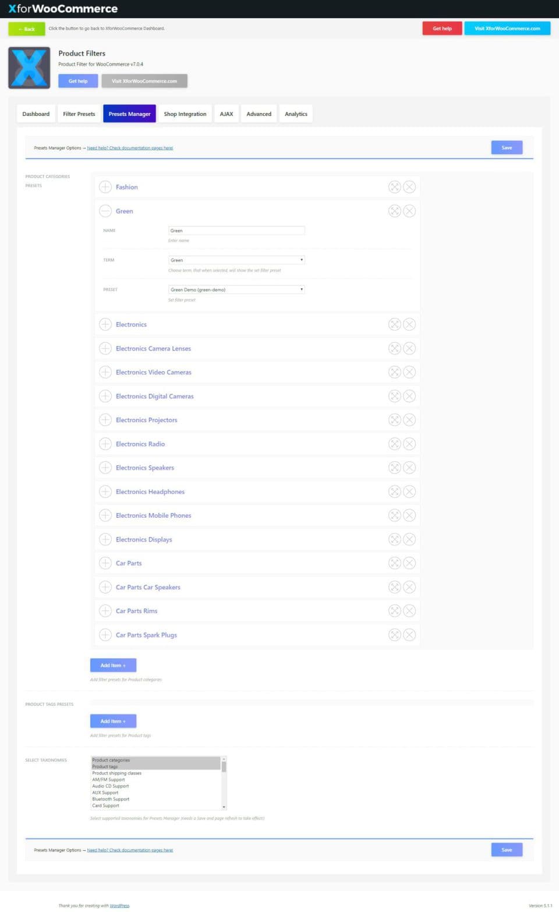Expand the Electronics Radio plus icon
The image size is (559, 912).
point(105,444)
